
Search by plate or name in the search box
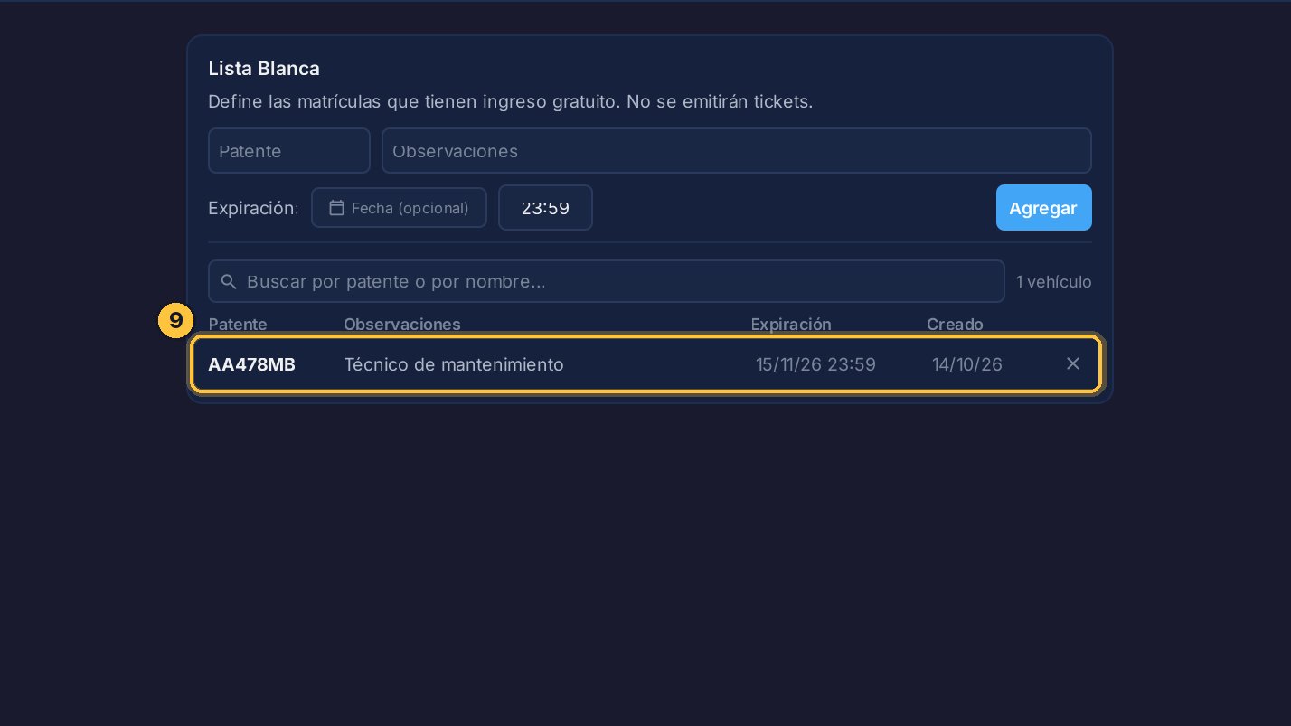coord(606,281)
